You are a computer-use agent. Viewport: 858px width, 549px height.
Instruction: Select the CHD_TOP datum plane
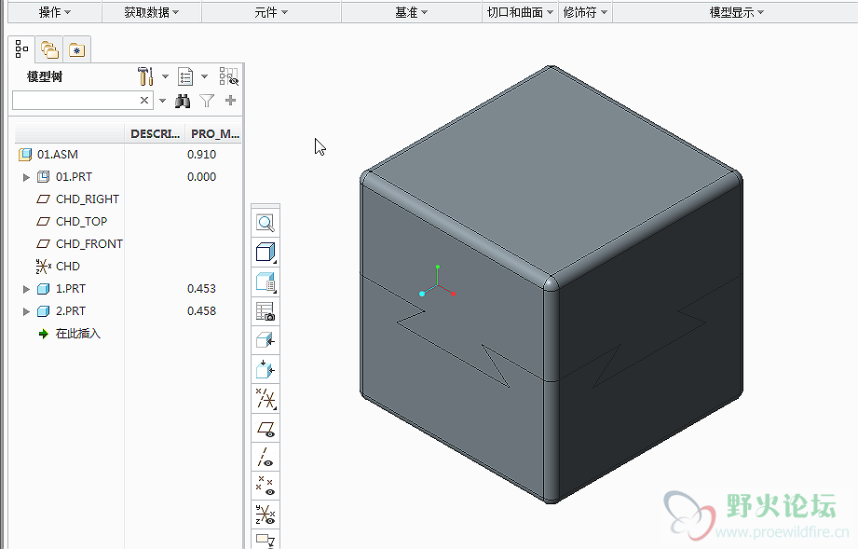click(82, 222)
